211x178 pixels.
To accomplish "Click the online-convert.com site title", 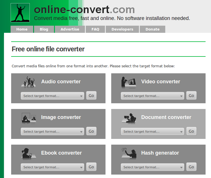I will (x=84, y=10).
